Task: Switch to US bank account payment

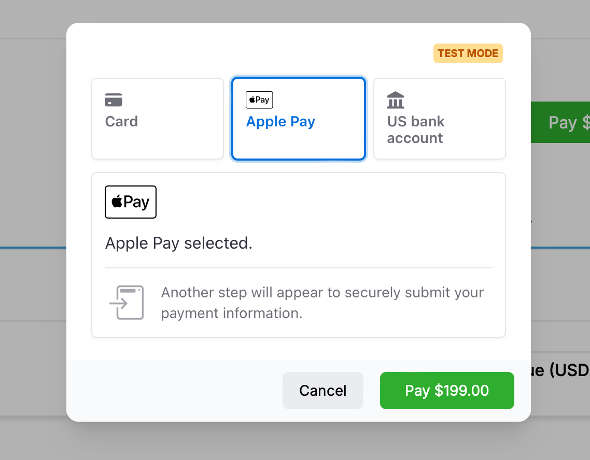Action: pyautogui.click(x=416, y=130)
